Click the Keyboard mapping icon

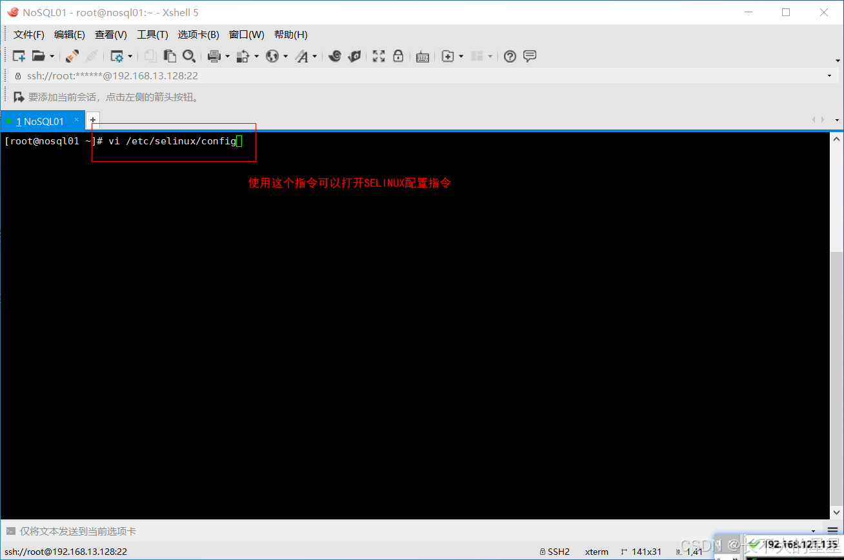coord(423,57)
